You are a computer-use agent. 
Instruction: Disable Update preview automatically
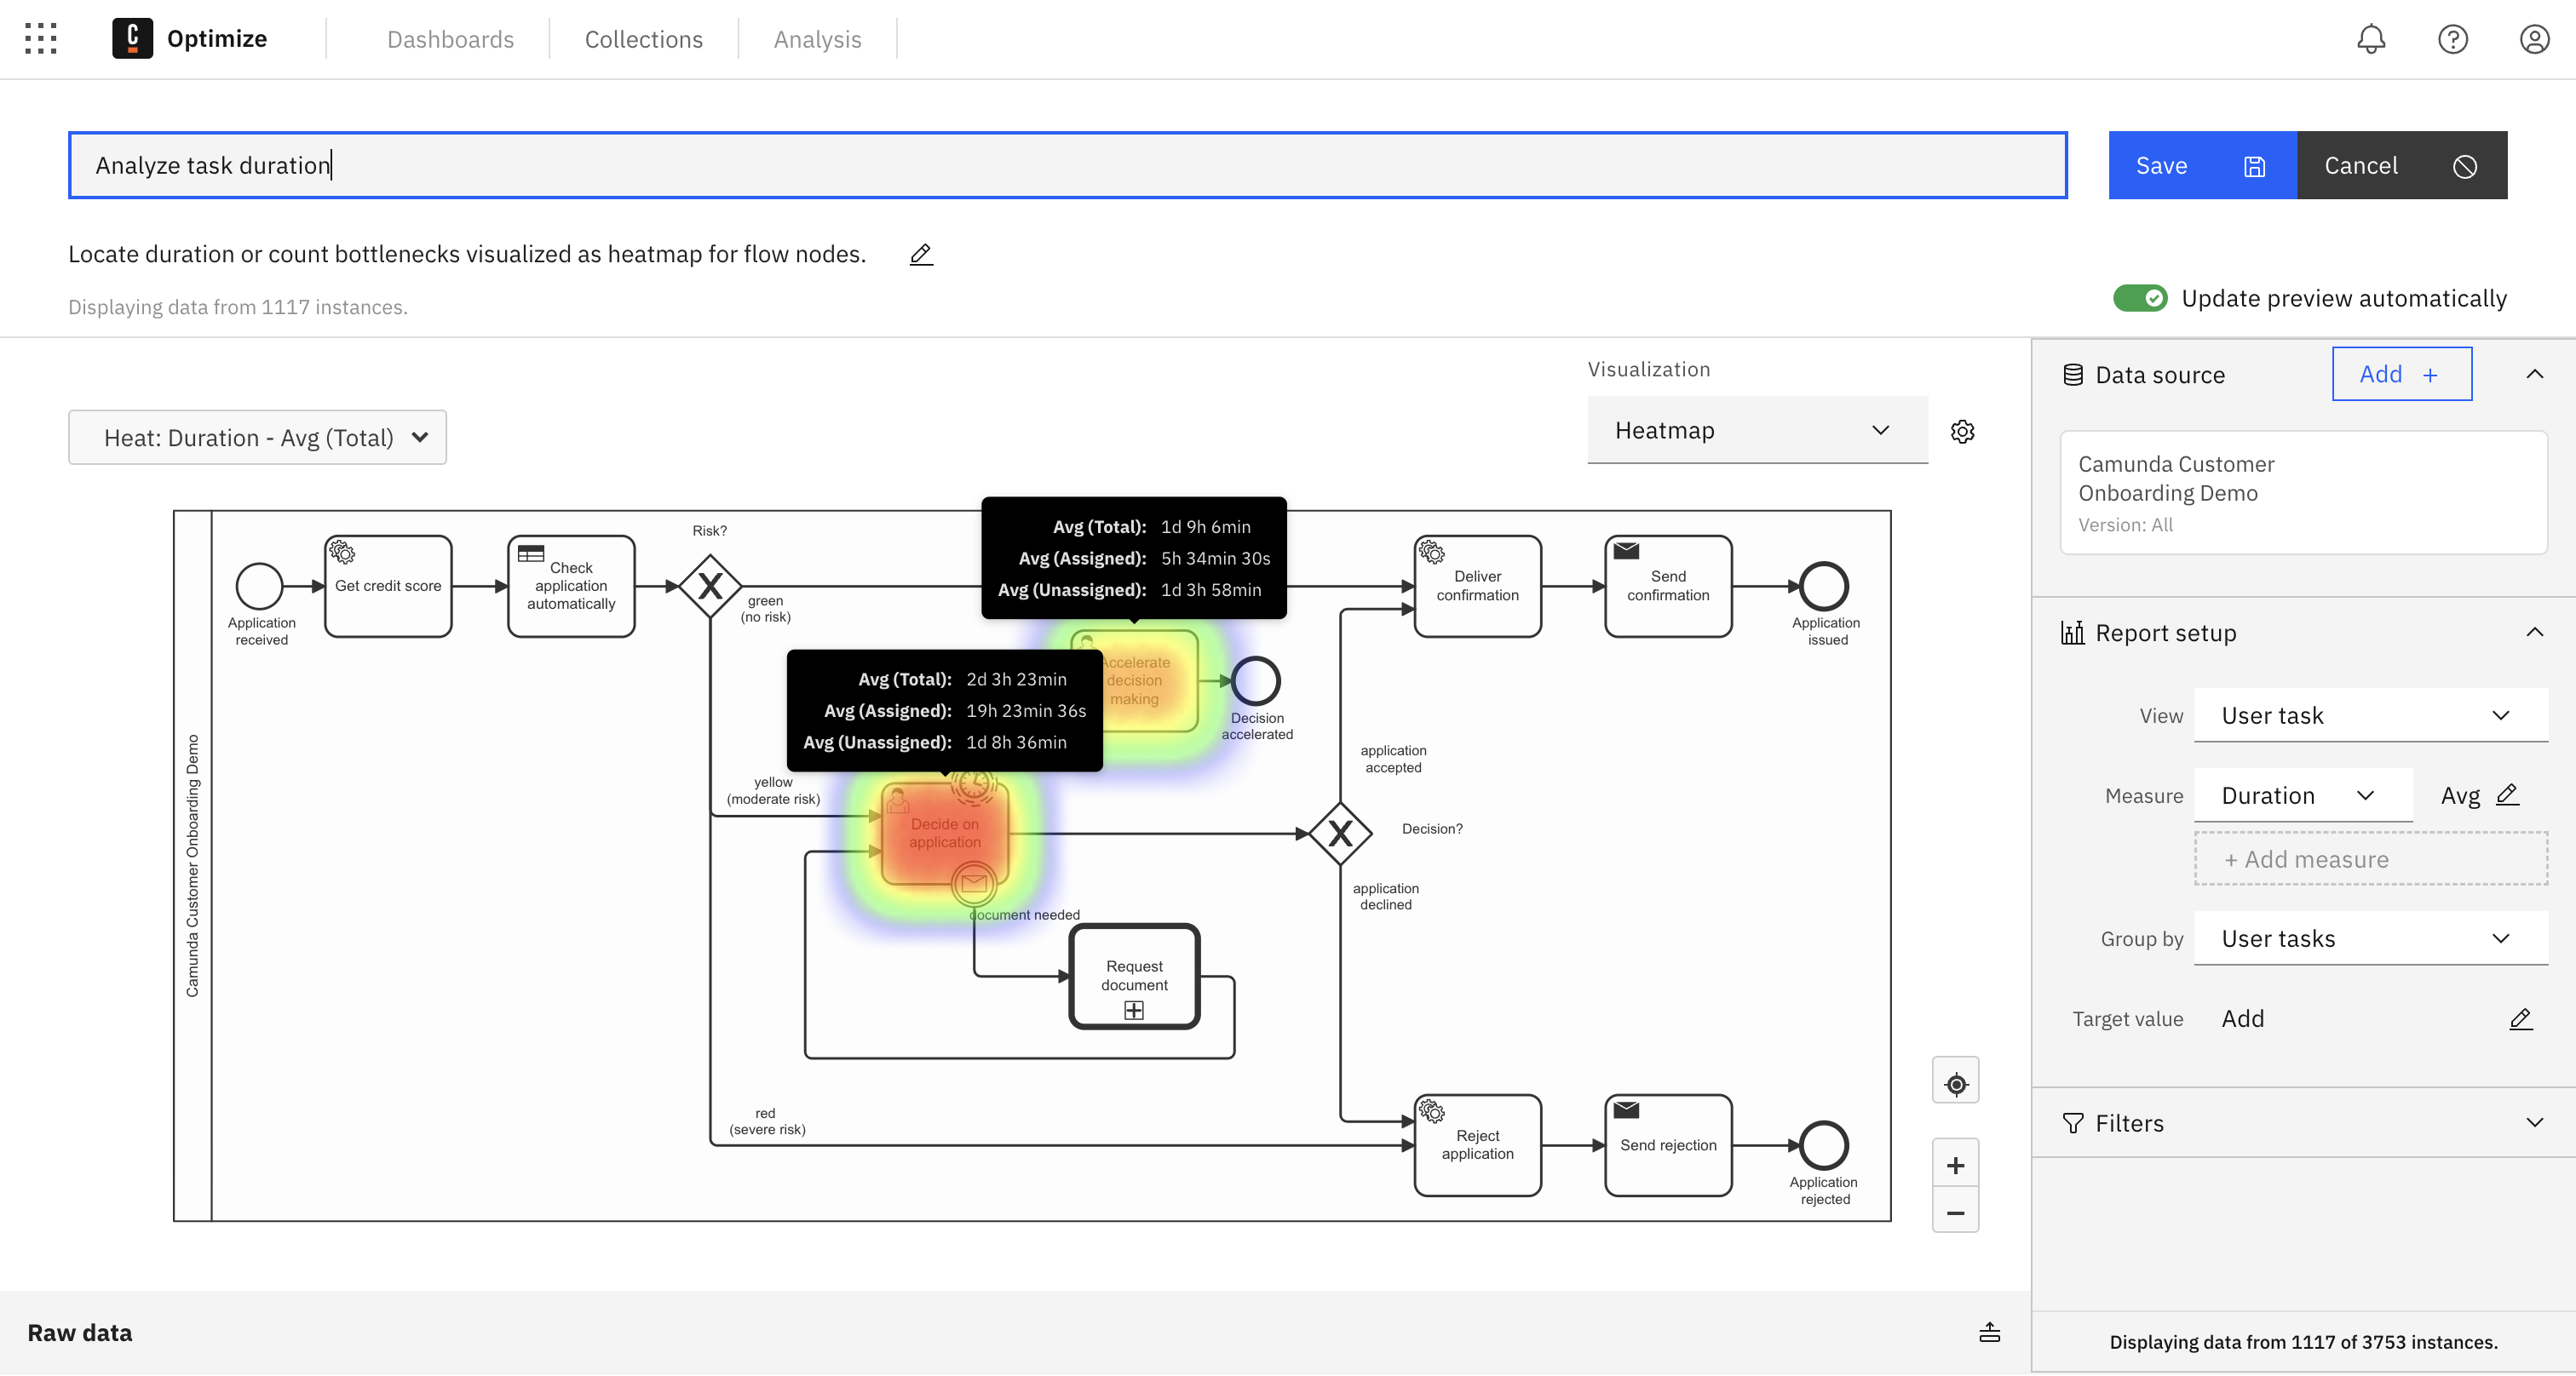(2140, 298)
